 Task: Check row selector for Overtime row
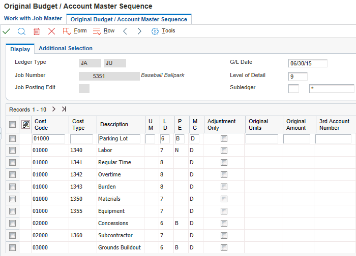(x=13, y=174)
